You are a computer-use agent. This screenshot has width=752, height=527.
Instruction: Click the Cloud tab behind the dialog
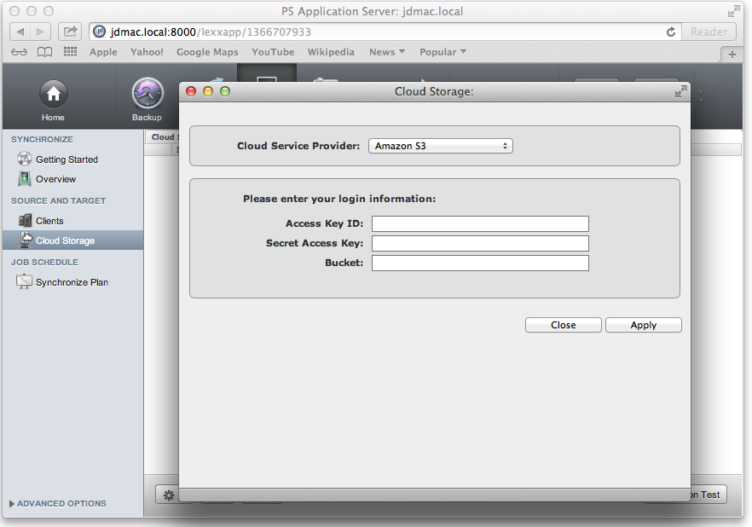coord(162,137)
